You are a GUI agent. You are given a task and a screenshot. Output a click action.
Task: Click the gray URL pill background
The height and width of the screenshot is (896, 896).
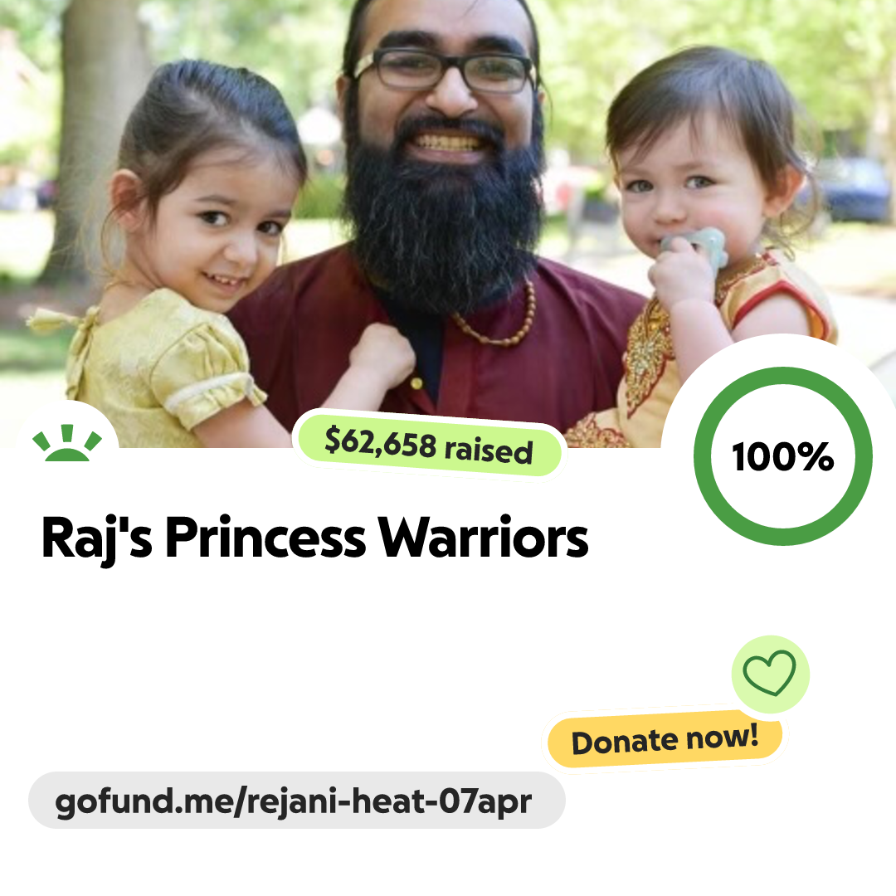tap(296, 800)
